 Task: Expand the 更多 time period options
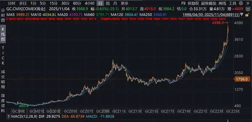pos(125,3)
